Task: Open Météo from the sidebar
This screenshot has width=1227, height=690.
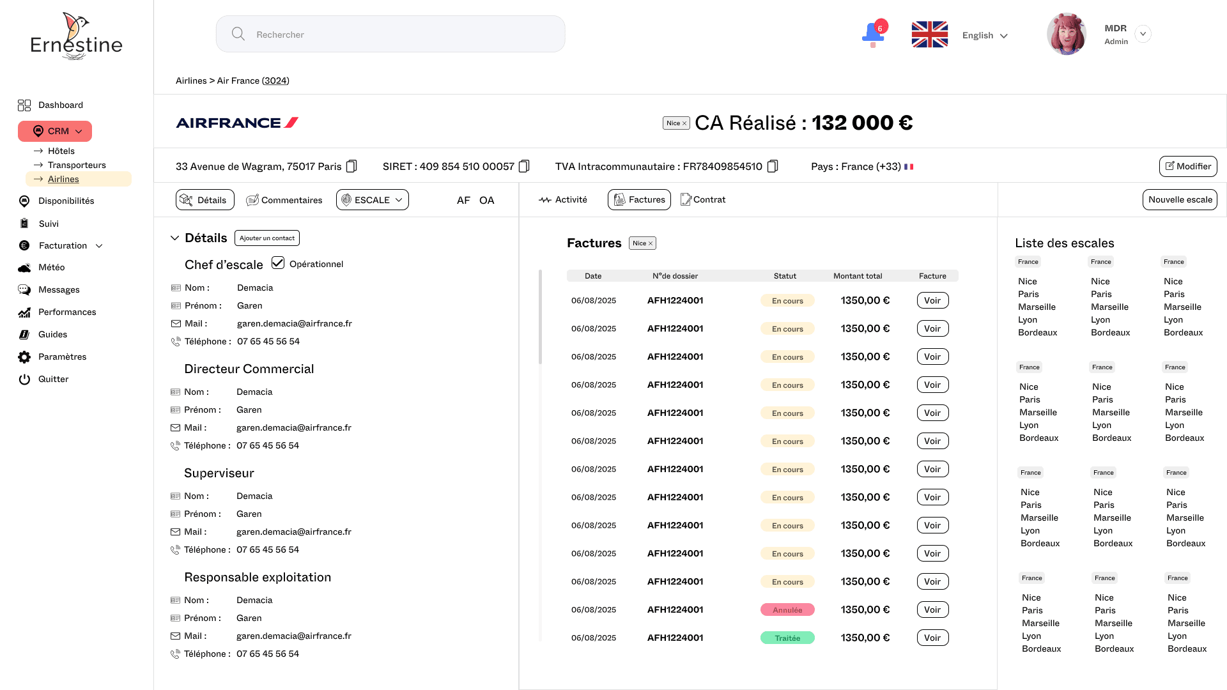Action: pyautogui.click(x=51, y=267)
